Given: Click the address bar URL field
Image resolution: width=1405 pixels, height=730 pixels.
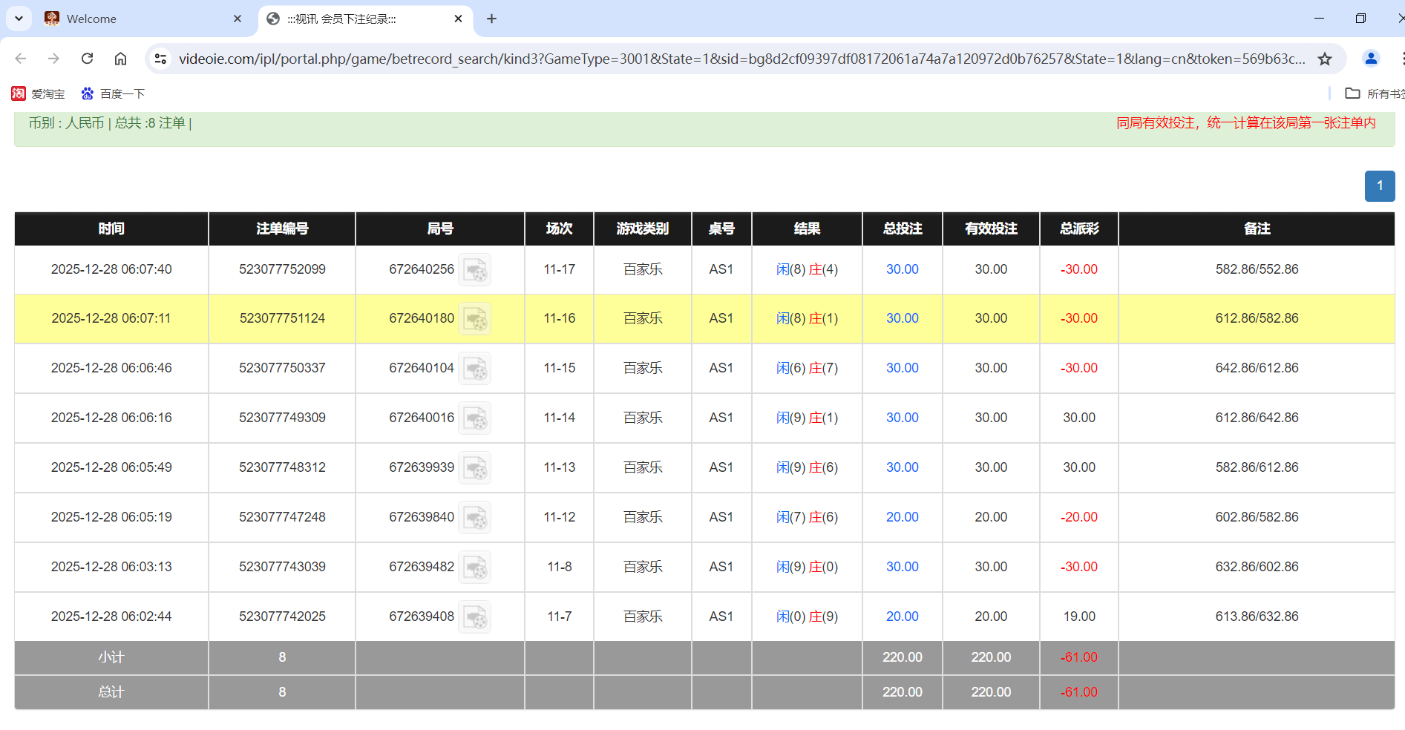Looking at the screenshot, I should 742,59.
